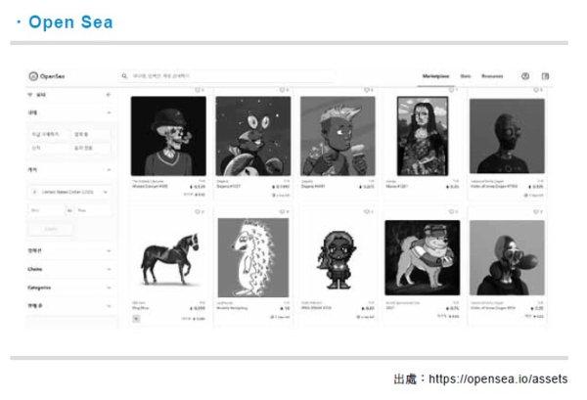
Task: Expand the Categories filter section
Action: [70, 288]
